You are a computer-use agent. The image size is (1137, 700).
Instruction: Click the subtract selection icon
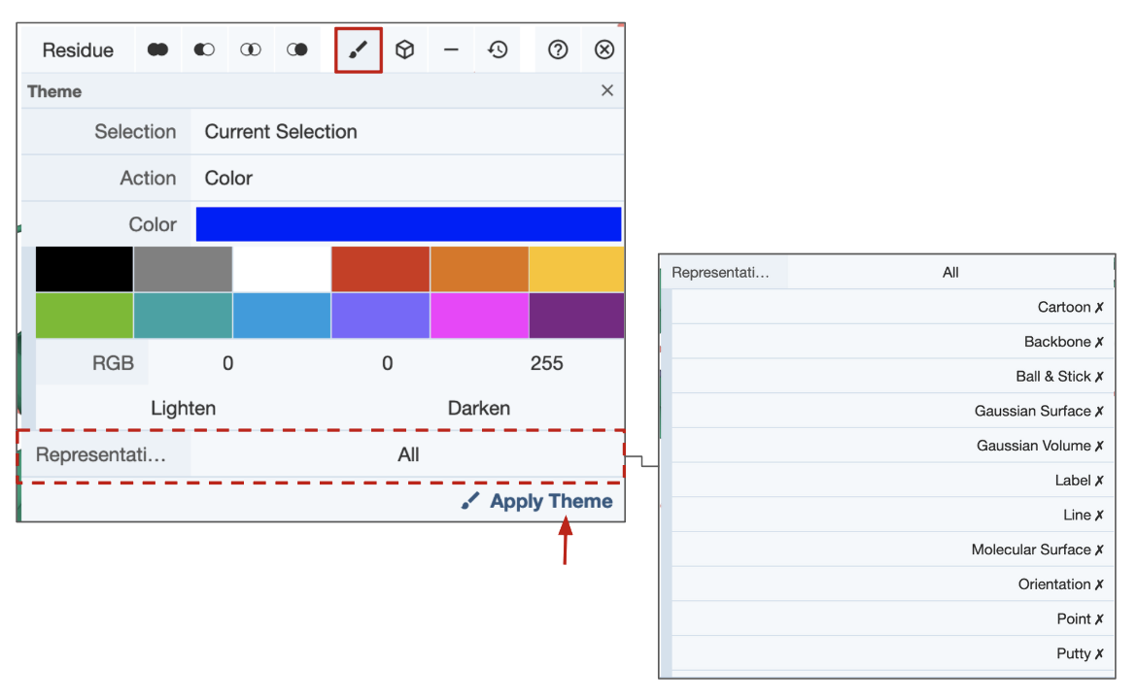[204, 50]
